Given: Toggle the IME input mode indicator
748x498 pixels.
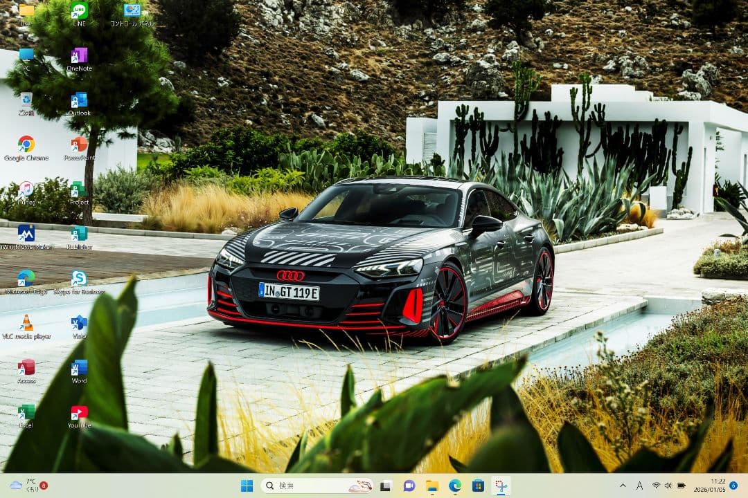Looking at the screenshot, I should pyautogui.click(x=639, y=486).
